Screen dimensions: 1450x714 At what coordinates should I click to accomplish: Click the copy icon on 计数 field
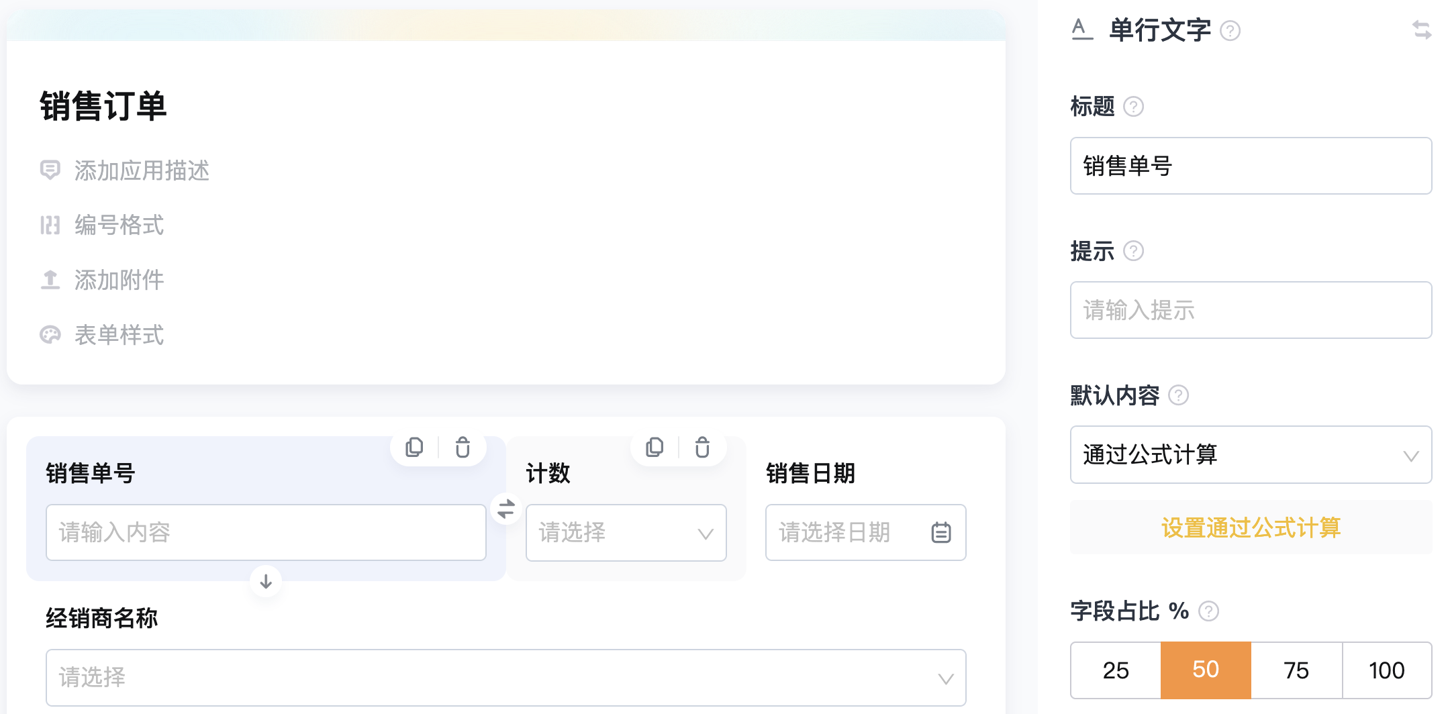click(655, 447)
